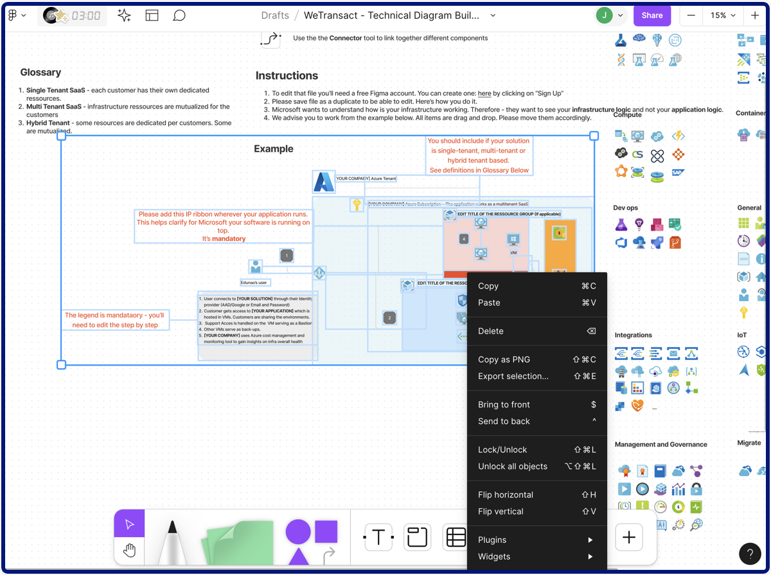Click the bottom-left selection handle

click(62, 365)
